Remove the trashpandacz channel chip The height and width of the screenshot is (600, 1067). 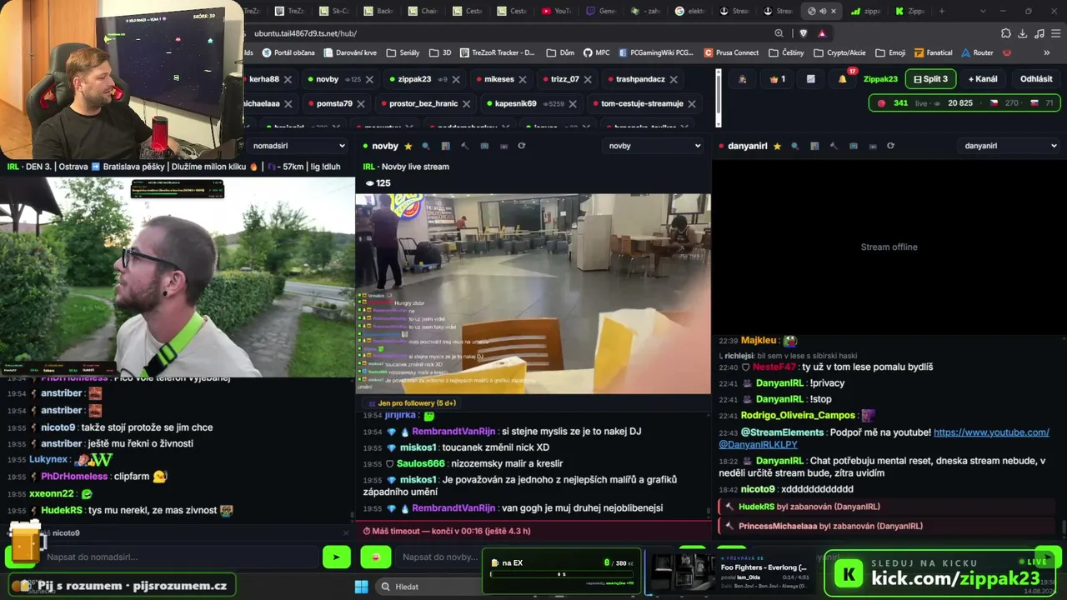674,79
